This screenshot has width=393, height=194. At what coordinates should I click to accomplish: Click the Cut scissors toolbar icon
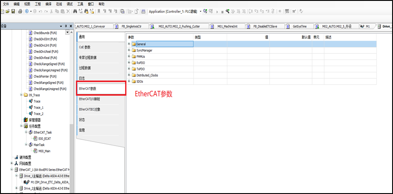click(x=51, y=11)
